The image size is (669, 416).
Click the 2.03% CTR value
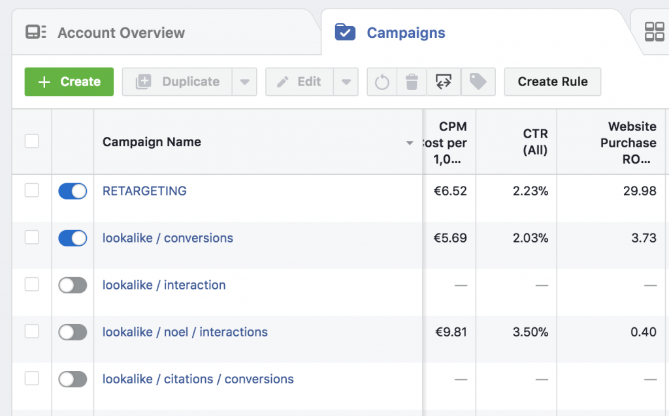(530, 237)
